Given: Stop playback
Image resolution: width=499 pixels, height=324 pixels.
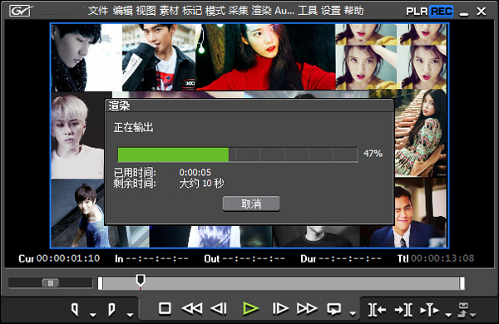Looking at the screenshot, I should 165,308.
